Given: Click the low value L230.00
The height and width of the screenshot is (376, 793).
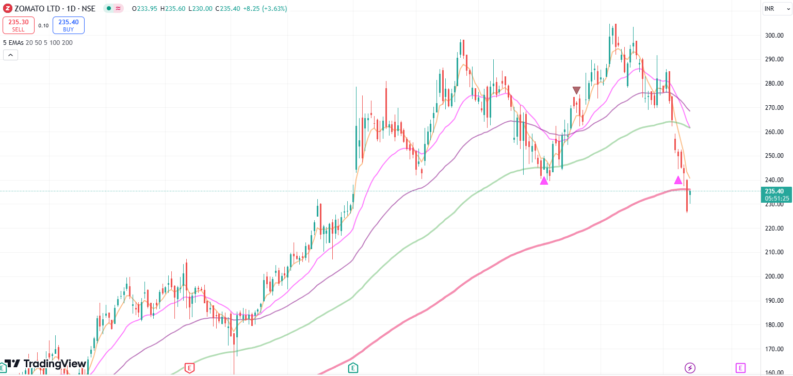Looking at the screenshot, I should [x=200, y=9].
